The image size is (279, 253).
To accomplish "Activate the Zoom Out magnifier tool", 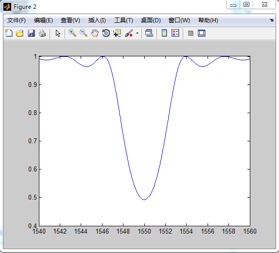I will point(84,33).
